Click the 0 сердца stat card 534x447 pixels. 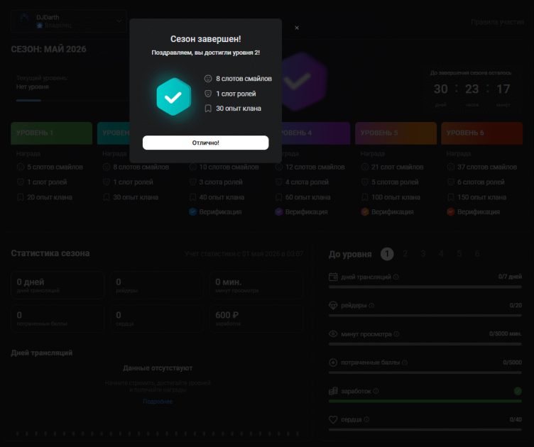[157, 319]
